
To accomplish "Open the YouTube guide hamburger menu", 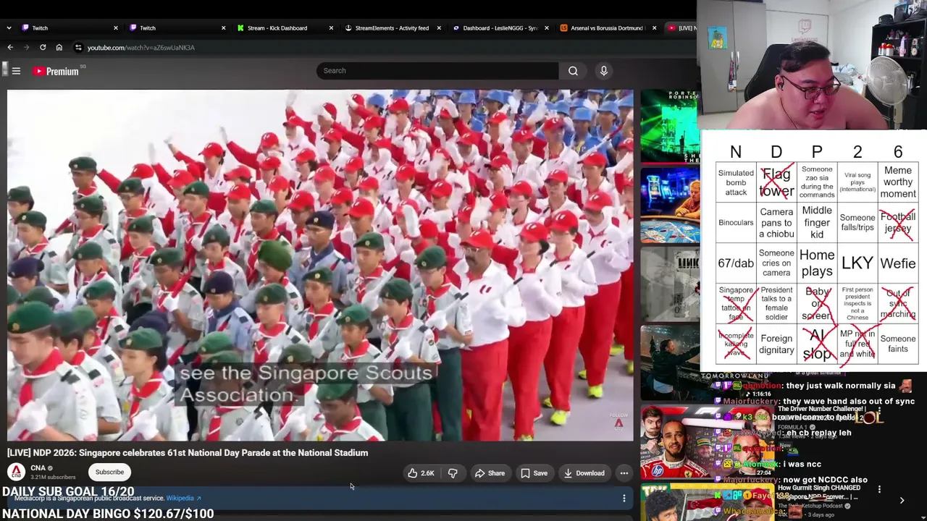I will [16, 71].
